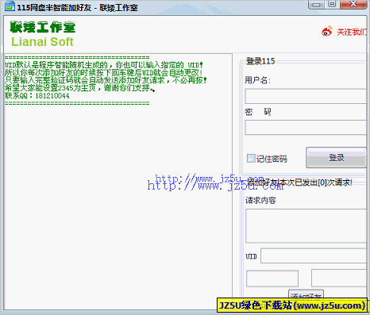Focus the 用户名 username input field

pos(306,96)
